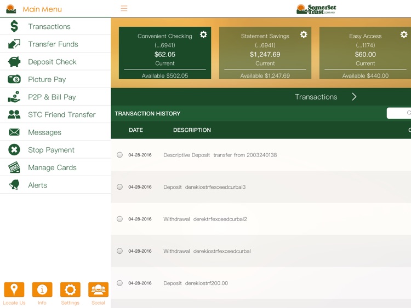
Task: Select the Easy Access account card
Action: (365, 53)
